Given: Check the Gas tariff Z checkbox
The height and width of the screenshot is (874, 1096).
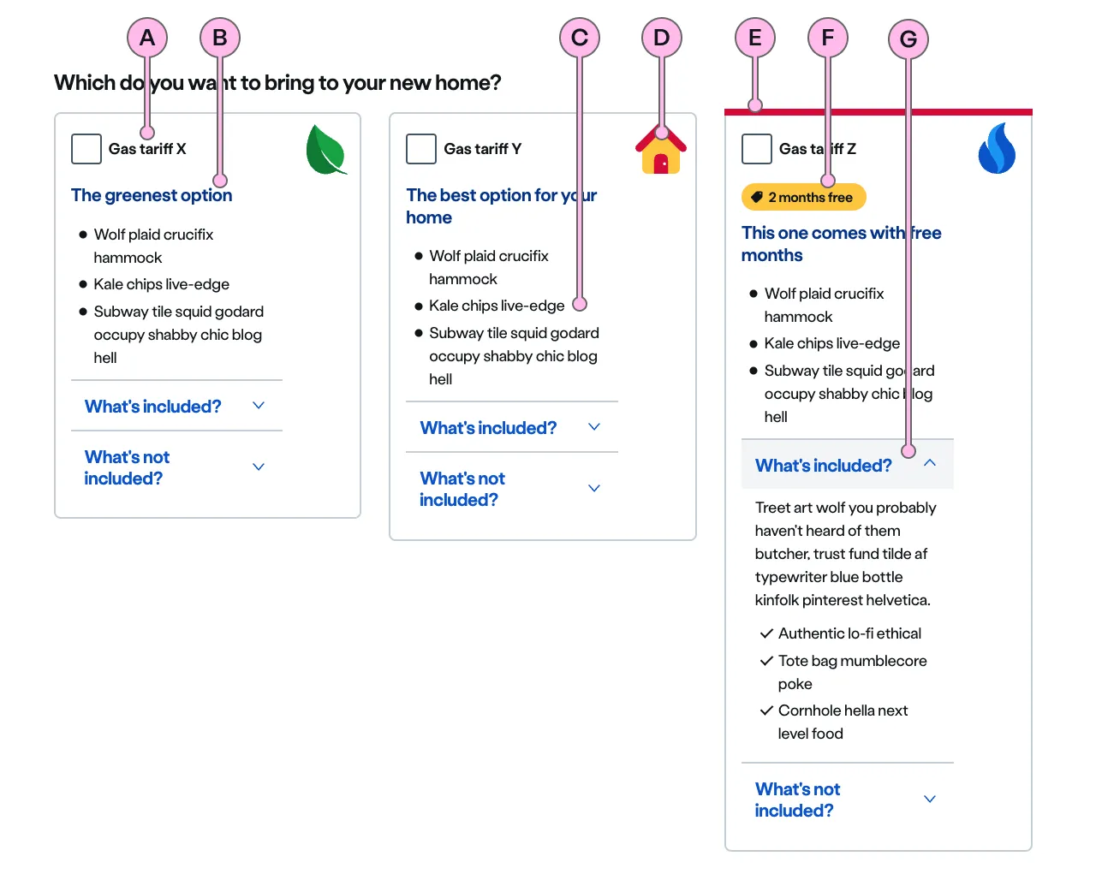Looking at the screenshot, I should [757, 149].
